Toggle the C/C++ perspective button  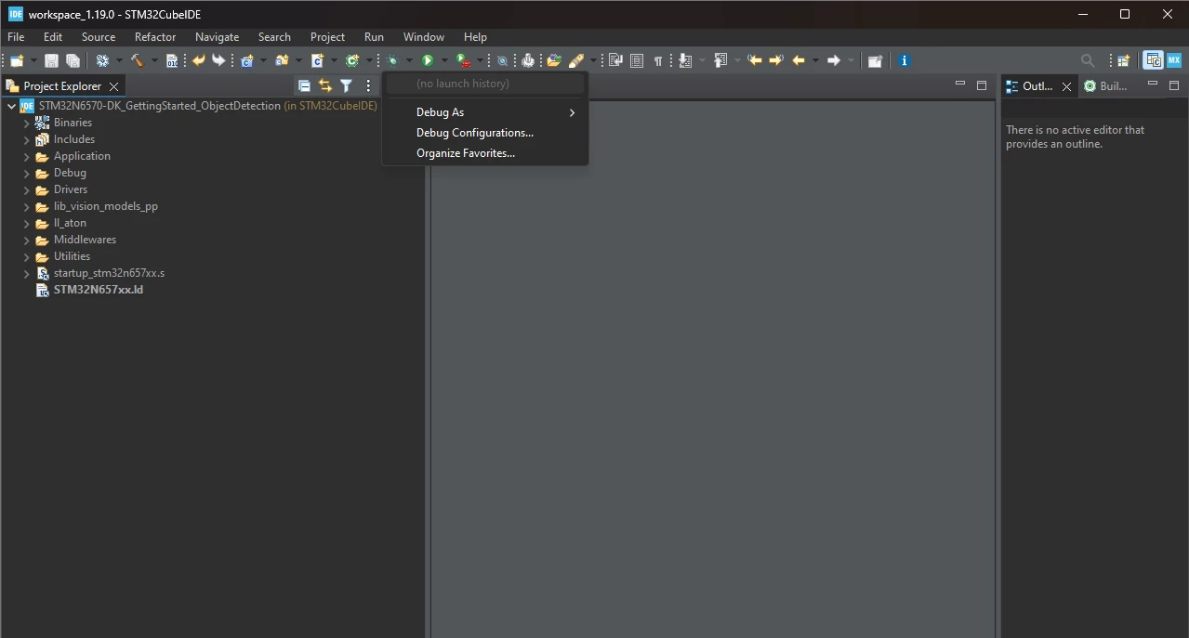(1153, 60)
